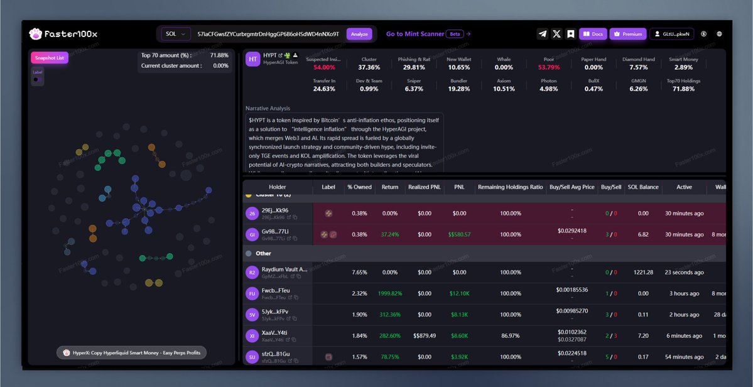Click the X (Twitter) icon
Viewport: 753px width, 387px height.
click(556, 34)
